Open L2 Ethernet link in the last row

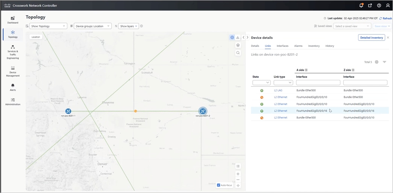(x=281, y=117)
